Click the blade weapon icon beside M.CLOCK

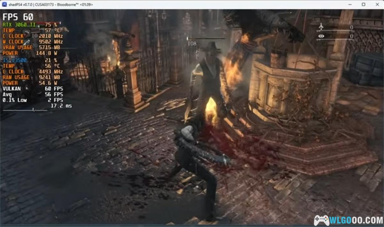27,42
